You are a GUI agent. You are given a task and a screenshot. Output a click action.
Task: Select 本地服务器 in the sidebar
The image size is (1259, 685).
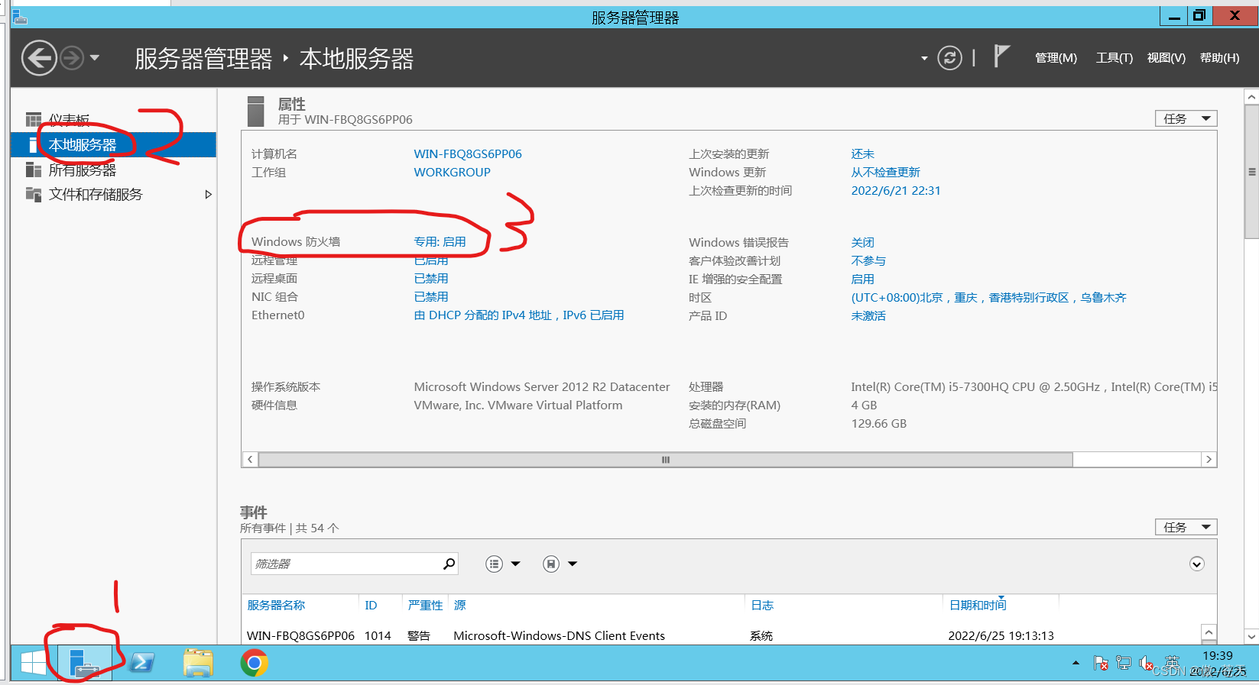pyautogui.click(x=114, y=145)
